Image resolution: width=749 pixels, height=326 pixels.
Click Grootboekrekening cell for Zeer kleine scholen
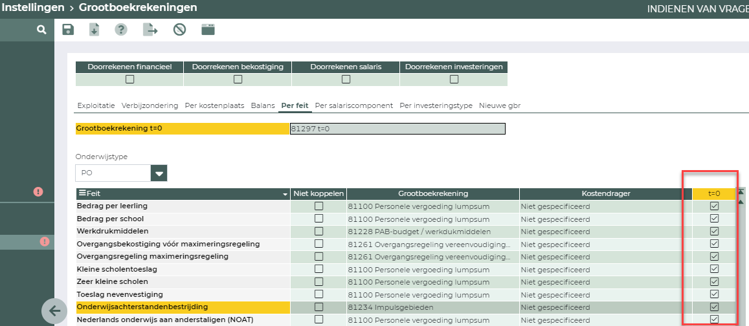tap(433, 281)
